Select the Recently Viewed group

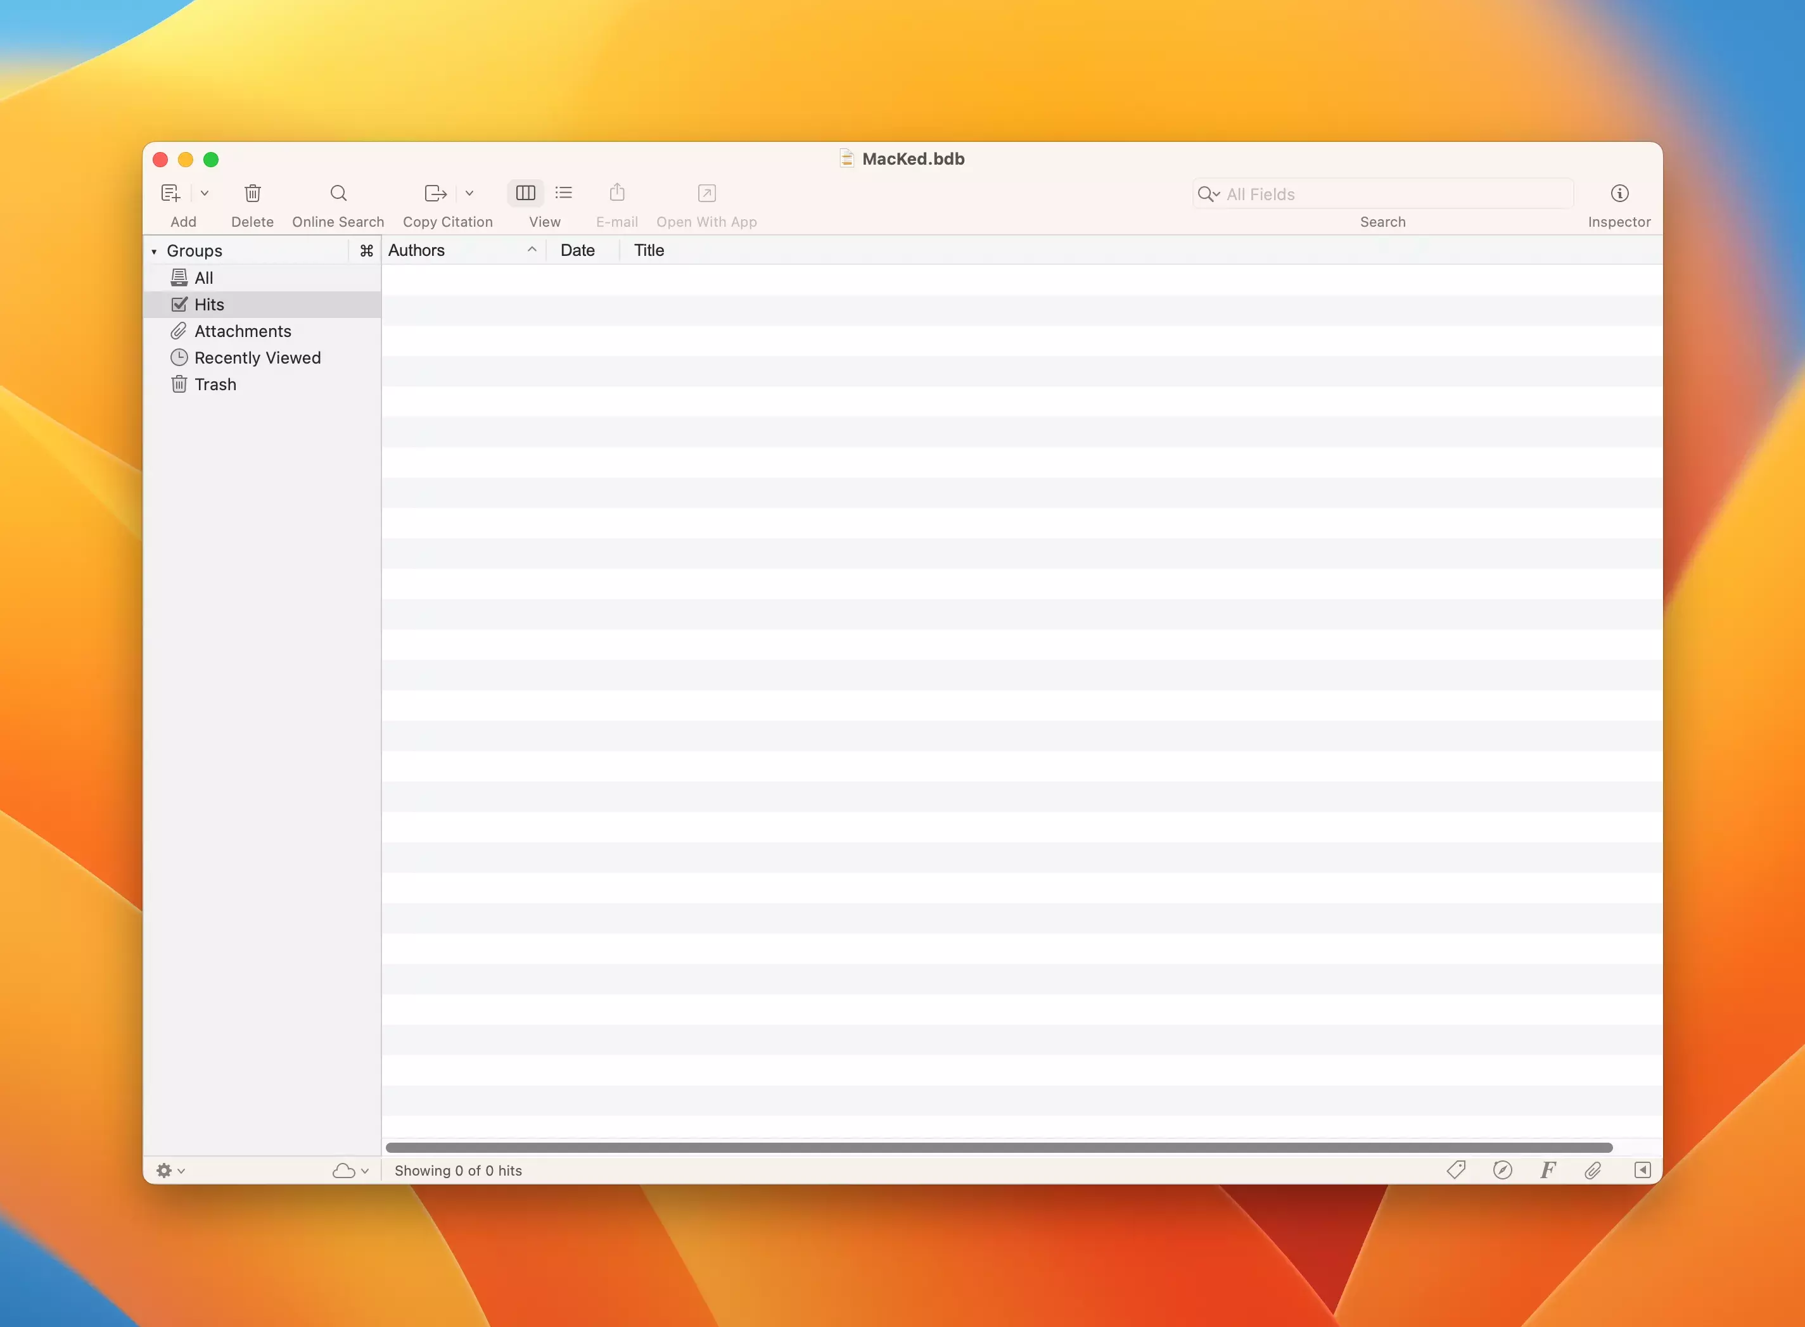(257, 357)
